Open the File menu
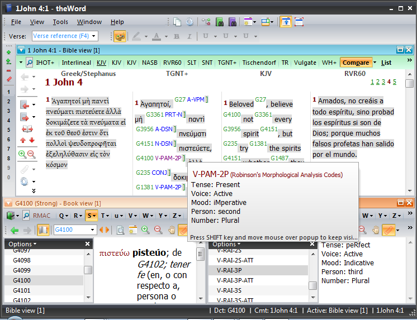Viewport: 417px width, 320px height. point(16,22)
